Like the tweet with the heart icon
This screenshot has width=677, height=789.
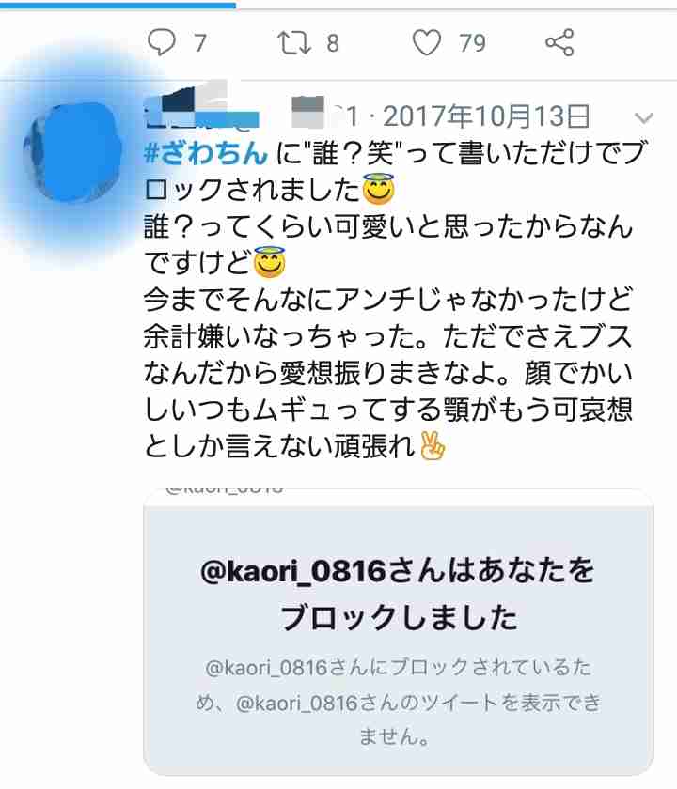point(427,42)
